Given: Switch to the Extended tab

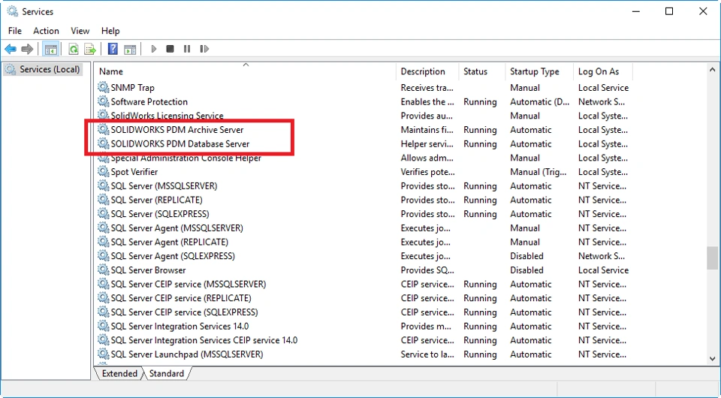Looking at the screenshot, I should point(119,373).
